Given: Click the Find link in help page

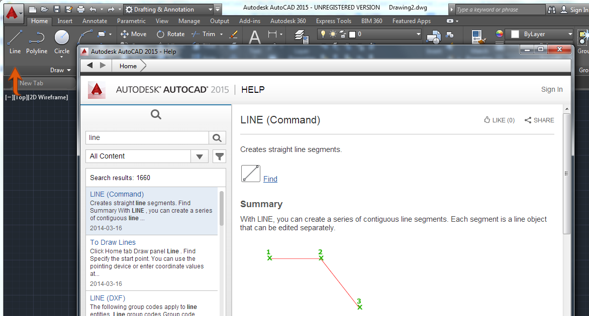Looking at the screenshot, I should click(x=270, y=179).
